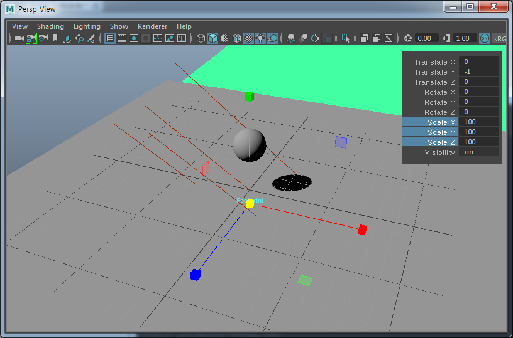Click the Rotate Y value field
This screenshot has width=513, height=338.
click(x=479, y=102)
